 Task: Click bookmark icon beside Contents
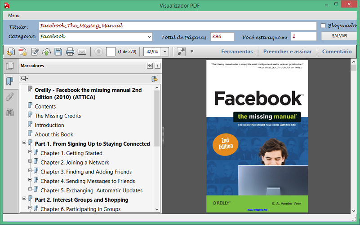[30, 105]
